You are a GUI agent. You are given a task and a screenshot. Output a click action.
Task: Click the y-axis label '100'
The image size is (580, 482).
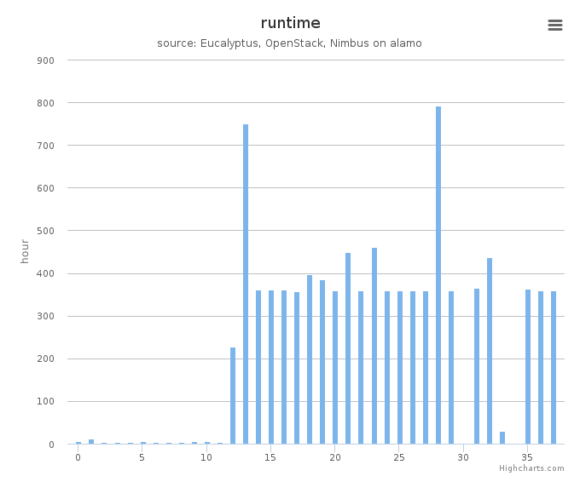click(45, 401)
